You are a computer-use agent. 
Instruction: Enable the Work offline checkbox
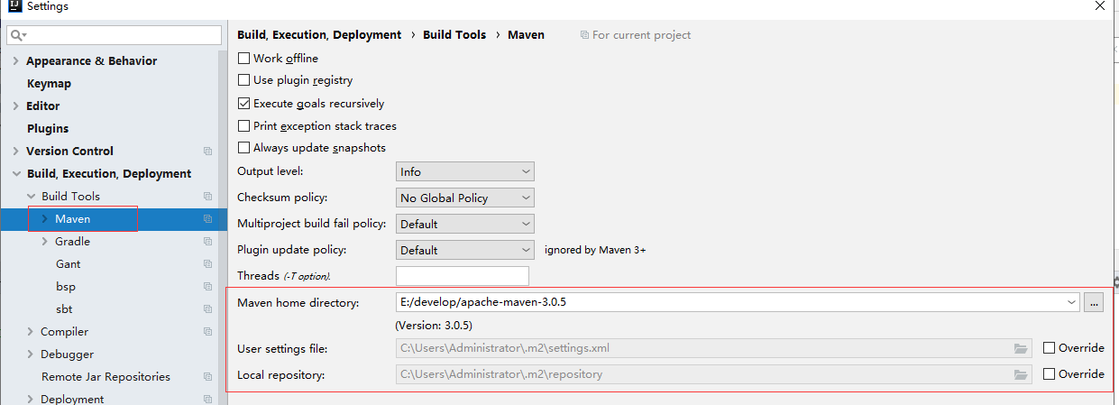point(243,58)
